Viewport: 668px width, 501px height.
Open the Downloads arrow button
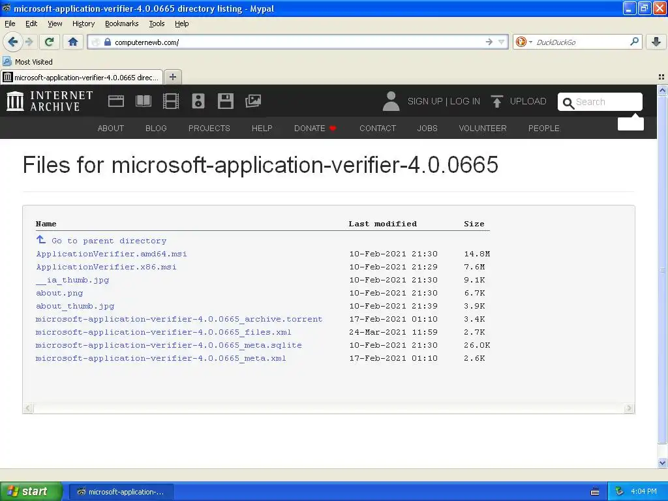[x=656, y=42]
